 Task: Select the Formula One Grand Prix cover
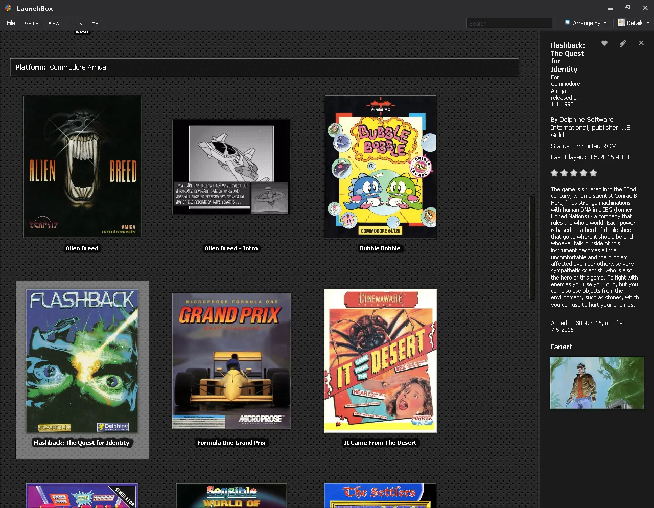coord(231,361)
